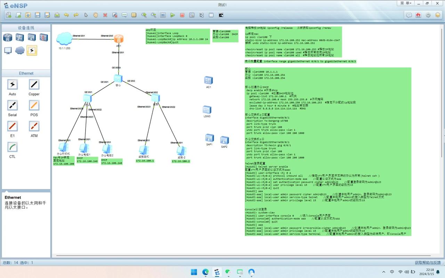Choose the Cloud device category icon
This screenshot has height=278, width=445.
20,50
